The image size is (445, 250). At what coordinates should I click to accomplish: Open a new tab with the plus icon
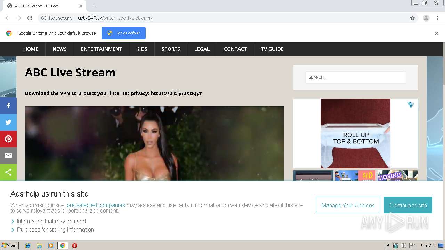pos(94,6)
